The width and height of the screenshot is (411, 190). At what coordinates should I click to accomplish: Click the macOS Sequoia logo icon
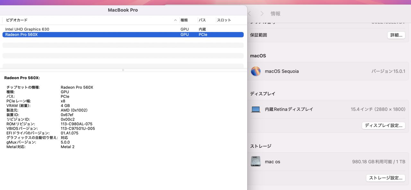(256, 71)
